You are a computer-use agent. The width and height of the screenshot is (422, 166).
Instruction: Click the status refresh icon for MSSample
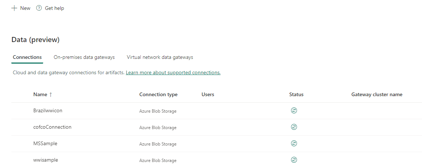click(294, 143)
